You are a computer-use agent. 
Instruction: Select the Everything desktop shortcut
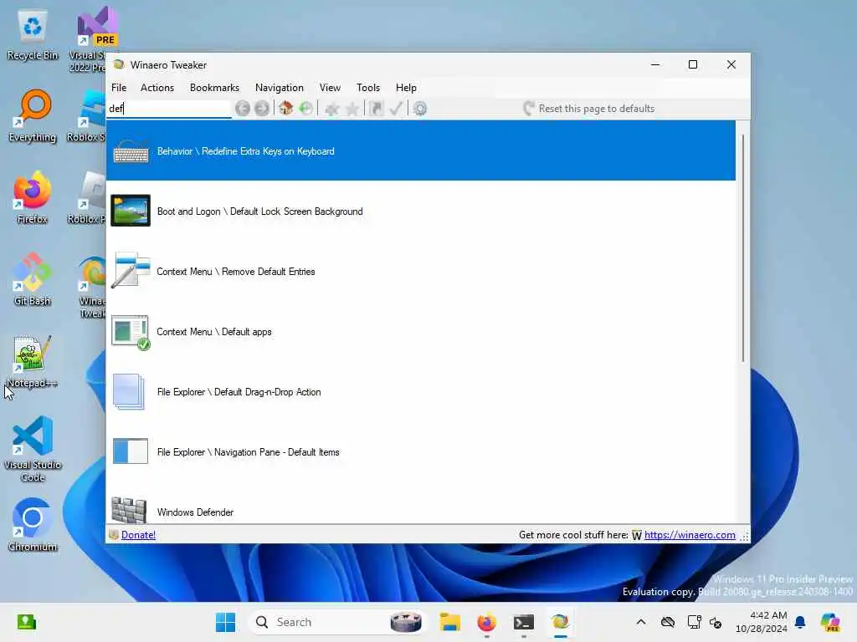point(33,116)
